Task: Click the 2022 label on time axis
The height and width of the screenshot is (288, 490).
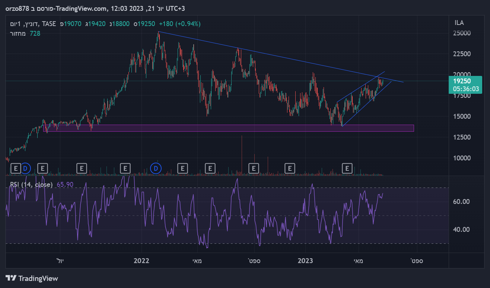Action: [x=141, y=260]
